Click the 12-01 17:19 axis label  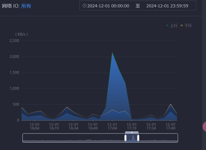tap(132, 126)
